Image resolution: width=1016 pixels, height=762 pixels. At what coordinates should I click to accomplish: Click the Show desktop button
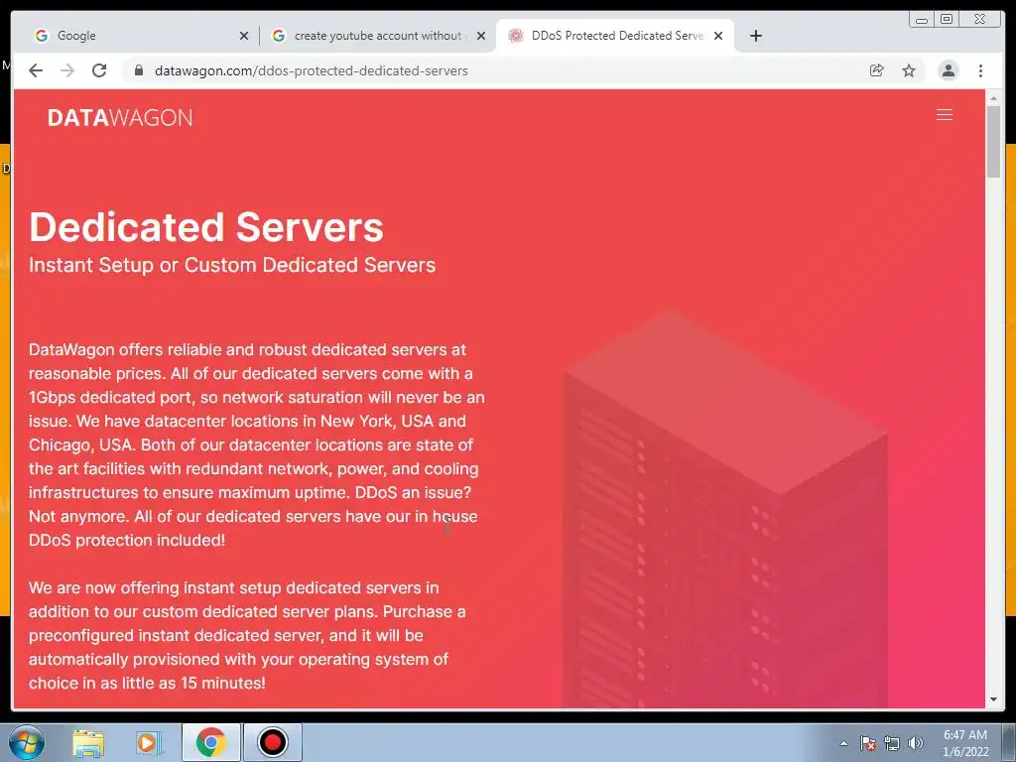click(x=1010, y=742)
